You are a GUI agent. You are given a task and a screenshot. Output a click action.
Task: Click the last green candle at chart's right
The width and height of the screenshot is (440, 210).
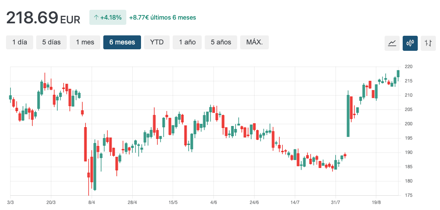coord(398,73)
